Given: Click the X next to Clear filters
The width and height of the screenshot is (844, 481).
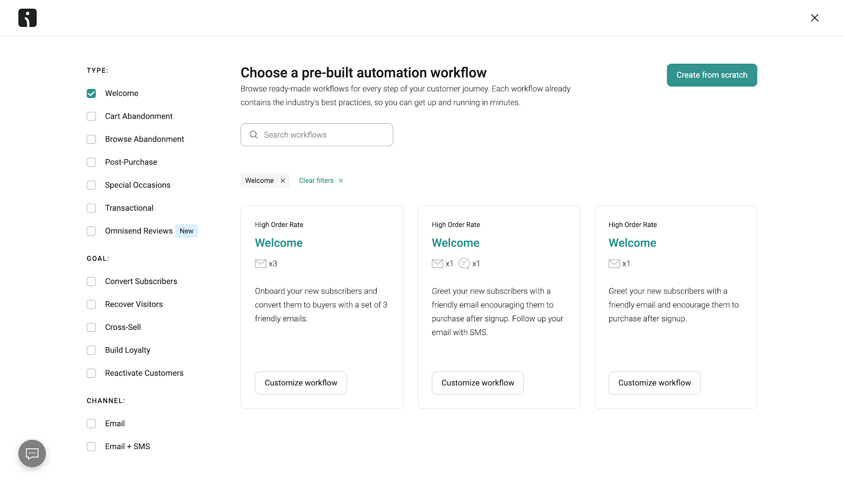Looking at the screenshot, I should (x=341, y=180).
